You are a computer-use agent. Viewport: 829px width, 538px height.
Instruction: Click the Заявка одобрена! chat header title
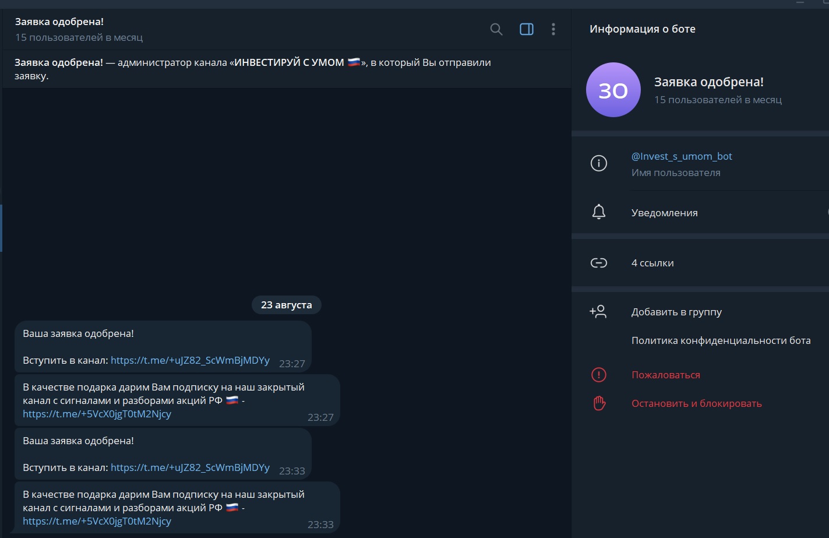pos(59,22)
